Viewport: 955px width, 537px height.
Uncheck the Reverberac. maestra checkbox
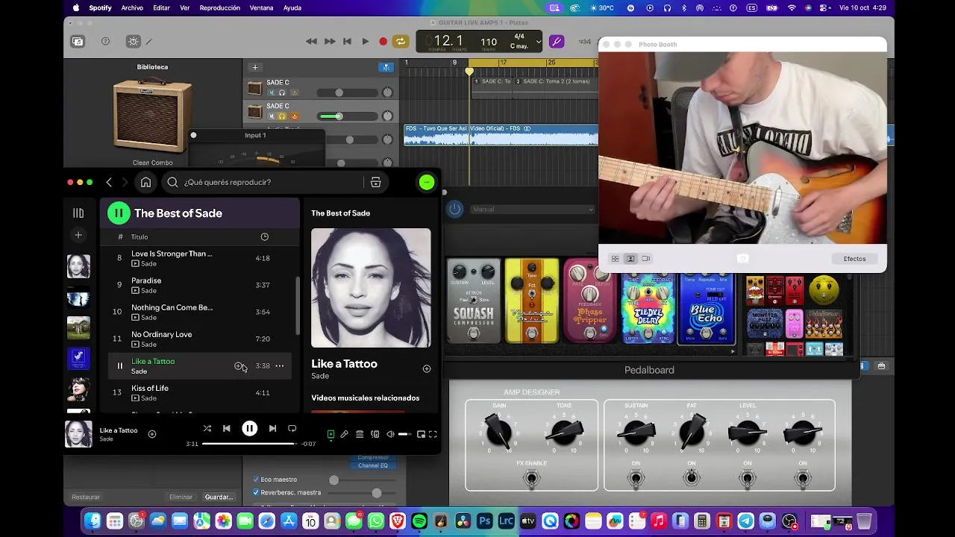pyautogui.click(x=256, y=492)
